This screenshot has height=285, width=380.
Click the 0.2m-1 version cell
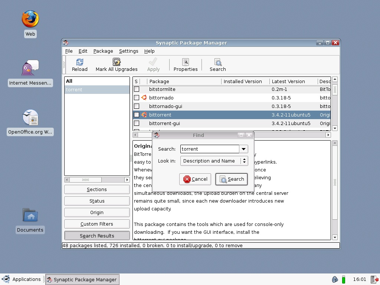click(279, 89)
